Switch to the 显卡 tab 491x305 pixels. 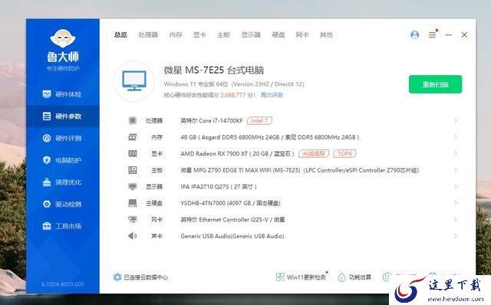[x=199, y=34]
